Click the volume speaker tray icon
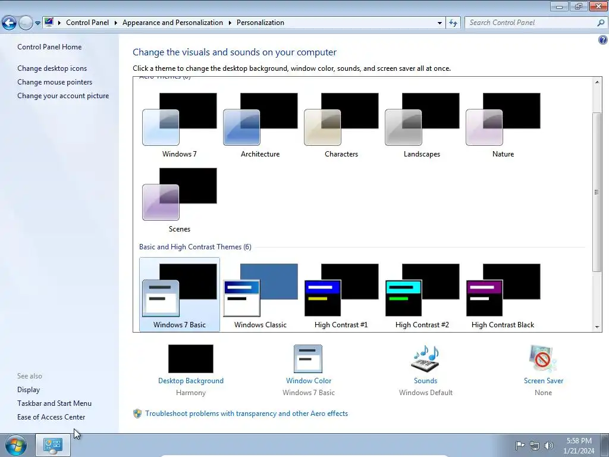The width and height of the screenshot is (609, 457). (548, 445)
